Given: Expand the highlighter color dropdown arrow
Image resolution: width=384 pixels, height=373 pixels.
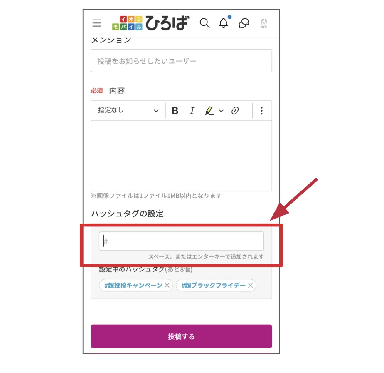Looking at the screenshot, I should [x=221, y=111].
